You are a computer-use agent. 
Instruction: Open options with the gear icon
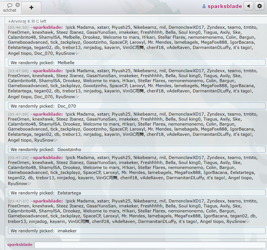259,6
